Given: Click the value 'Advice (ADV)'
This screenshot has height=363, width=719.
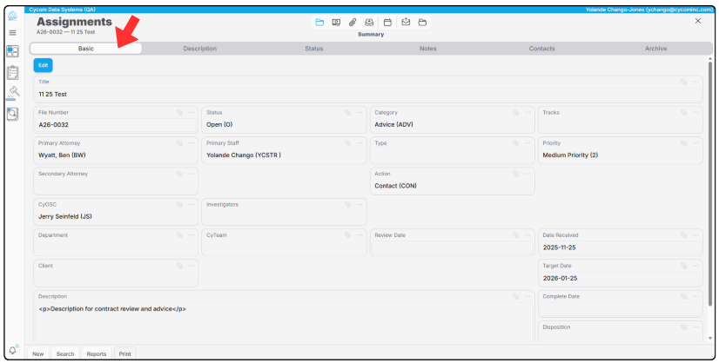Looking at the screenshot, I should (394, 124).
